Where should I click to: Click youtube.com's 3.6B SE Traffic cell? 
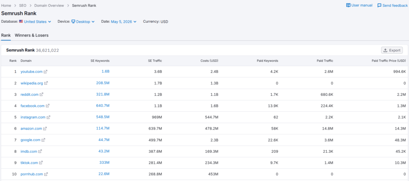[x=158, y=72]
